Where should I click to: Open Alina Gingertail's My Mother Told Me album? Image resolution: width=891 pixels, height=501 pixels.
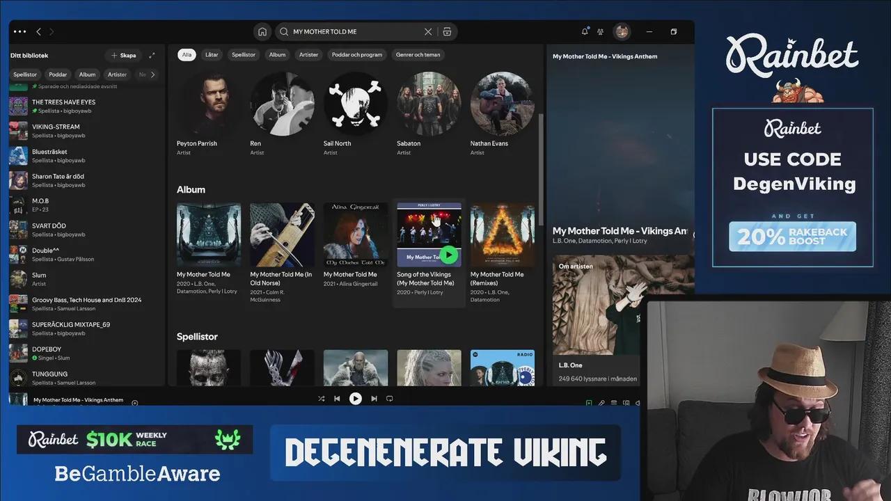(356, 252)
